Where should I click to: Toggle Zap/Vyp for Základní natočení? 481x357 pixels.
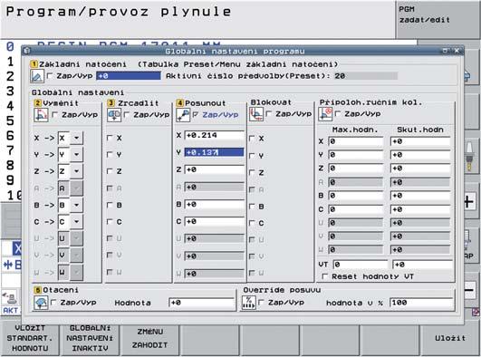50,75
